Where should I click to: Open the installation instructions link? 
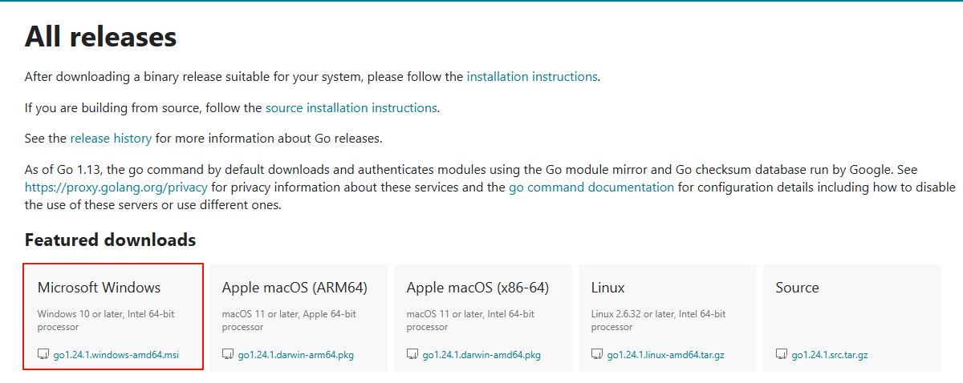532,77
